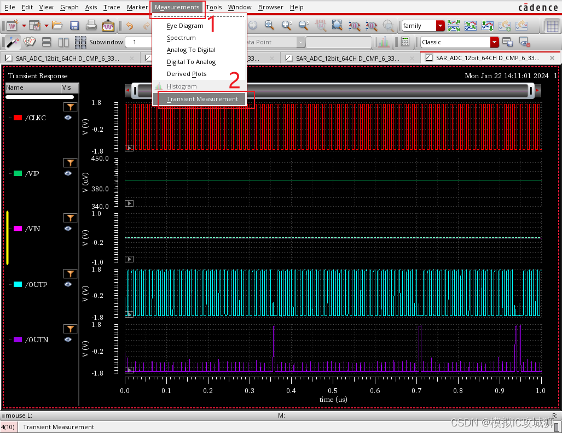562x433 pixels.
Task: Click the new subwindow icon
Action: tap(35, 26)
